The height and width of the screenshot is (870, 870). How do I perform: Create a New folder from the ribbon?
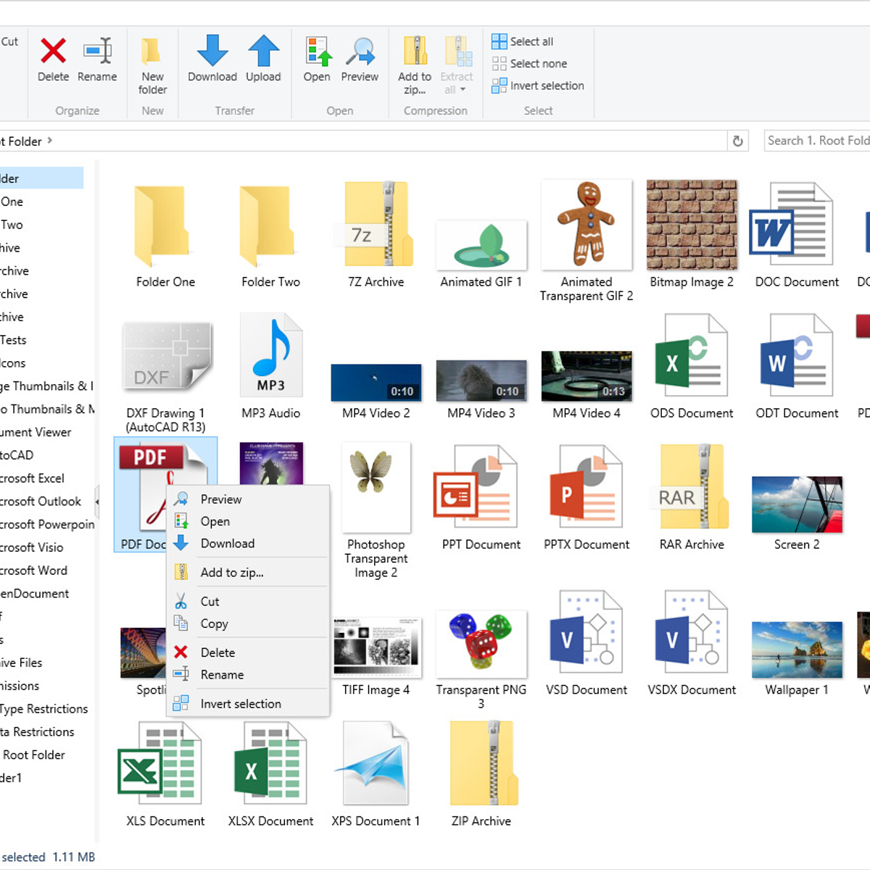point(152,66)
